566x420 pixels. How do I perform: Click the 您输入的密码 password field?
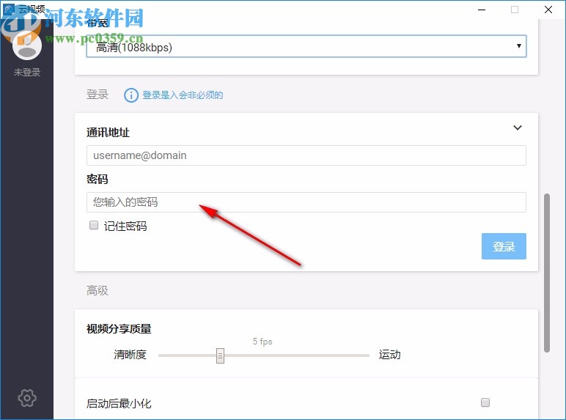click(x=306, y=202)
